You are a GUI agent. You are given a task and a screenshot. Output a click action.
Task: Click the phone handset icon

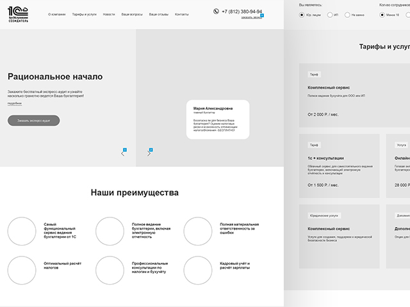point(216,12)
